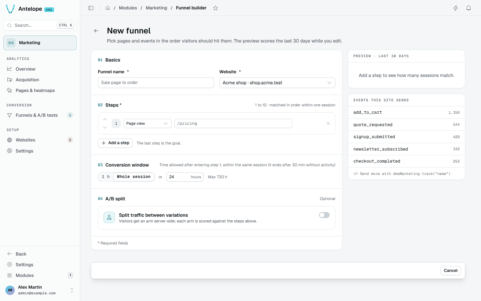Click the Pages & heatmaps cursor icon
Viewport: 481px width, 301px height.
[10, 91]
